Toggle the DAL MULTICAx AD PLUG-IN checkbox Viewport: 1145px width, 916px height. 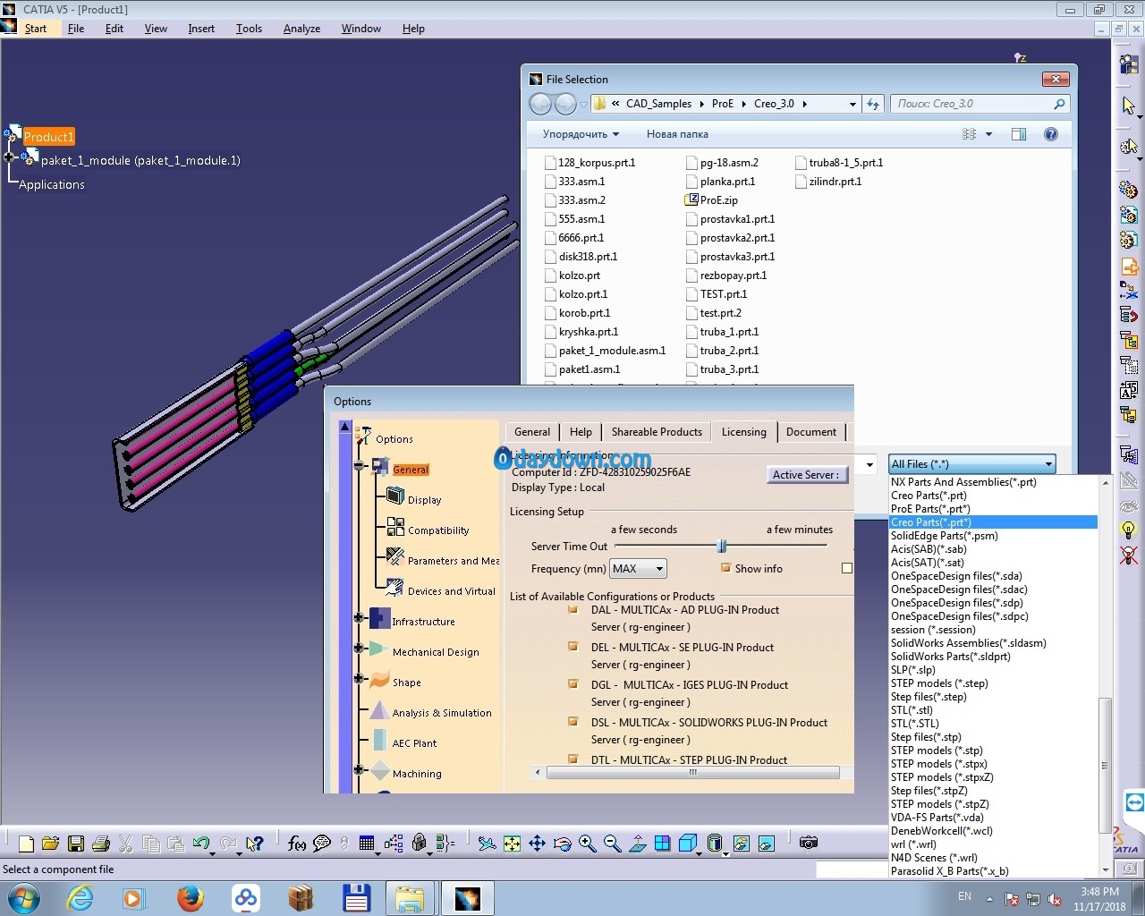click(572, 609)
